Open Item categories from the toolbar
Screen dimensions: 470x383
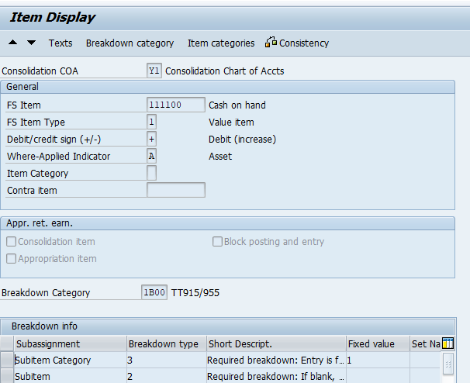(x=220, y=43)
